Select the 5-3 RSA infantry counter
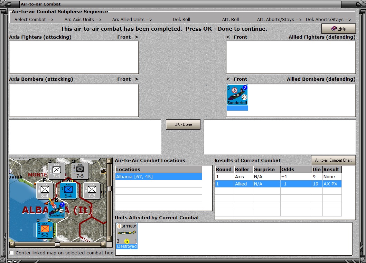The width and height of the screenshot is (366, 263). coord(45,230)
